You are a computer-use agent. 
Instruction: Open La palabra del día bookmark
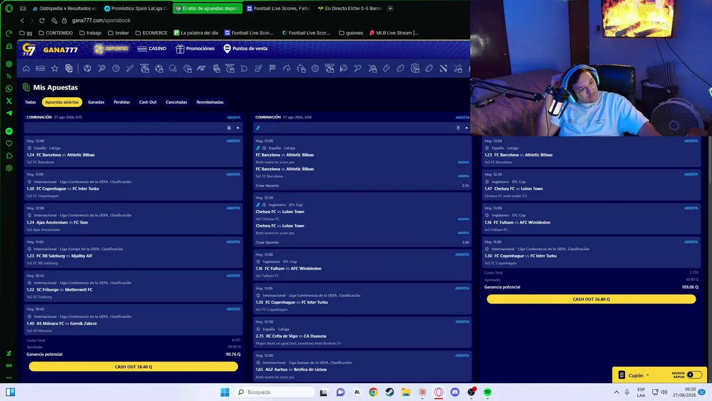point(196,33)
